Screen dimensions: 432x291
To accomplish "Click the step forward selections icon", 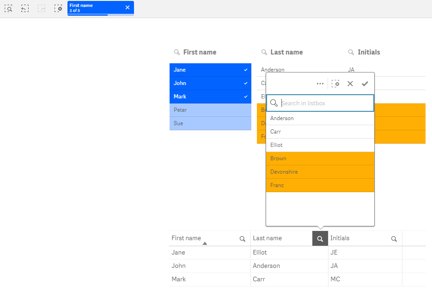I will point(41,8).
